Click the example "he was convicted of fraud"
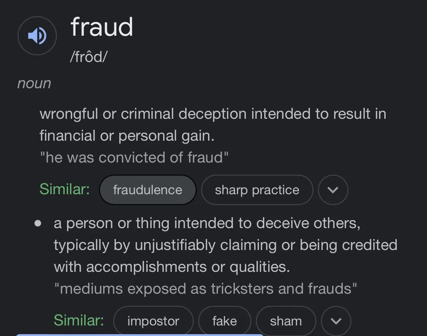Viewport: 427px width, 336px height. pyautogui.click(x=134, y=157)
